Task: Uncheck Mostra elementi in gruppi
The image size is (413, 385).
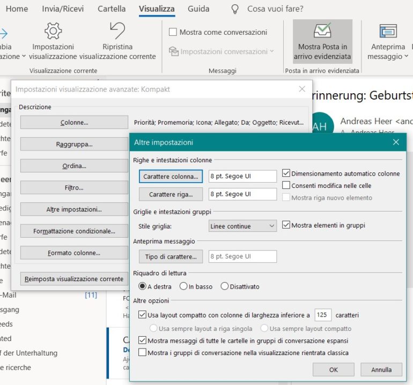Action: (x=286, y=225)
